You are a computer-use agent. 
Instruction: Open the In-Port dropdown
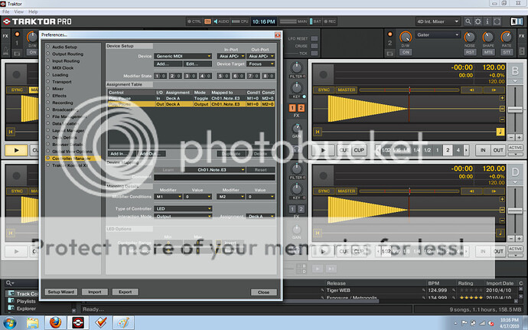231,56
